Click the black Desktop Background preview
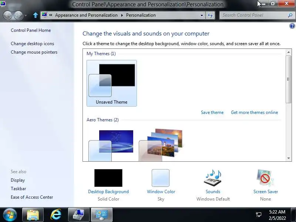Screen dimensions: 296x222 pyautogui.click(x=108, y=178)
